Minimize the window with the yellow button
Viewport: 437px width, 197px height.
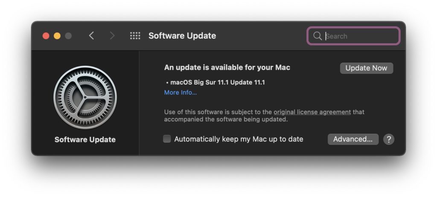(x=57, y=36)
